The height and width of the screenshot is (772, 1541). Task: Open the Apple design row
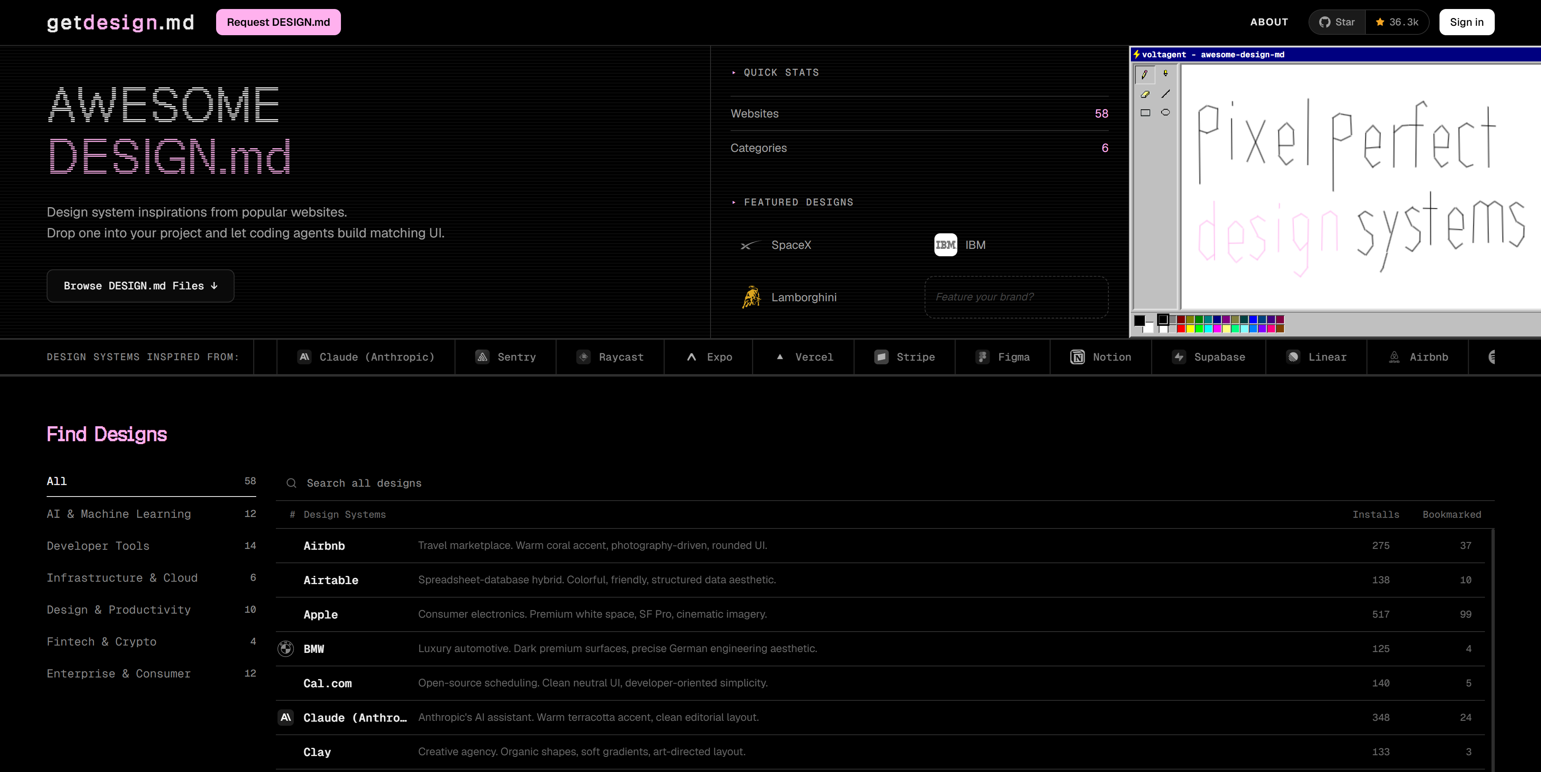[x=880, y=614]
